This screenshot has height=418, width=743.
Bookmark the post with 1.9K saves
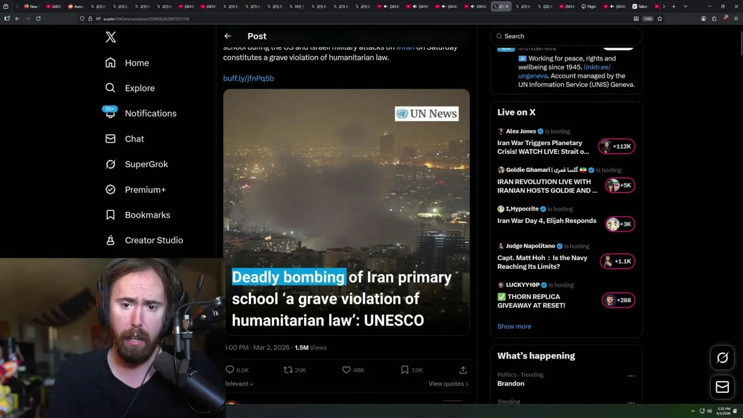point(405,370)
